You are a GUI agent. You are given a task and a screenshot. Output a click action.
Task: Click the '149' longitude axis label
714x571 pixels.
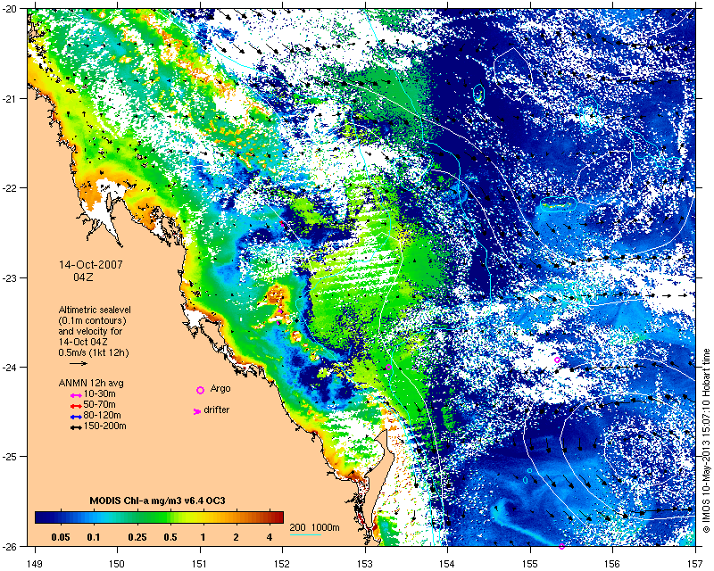pyautogui.click(x=35, y=564)
